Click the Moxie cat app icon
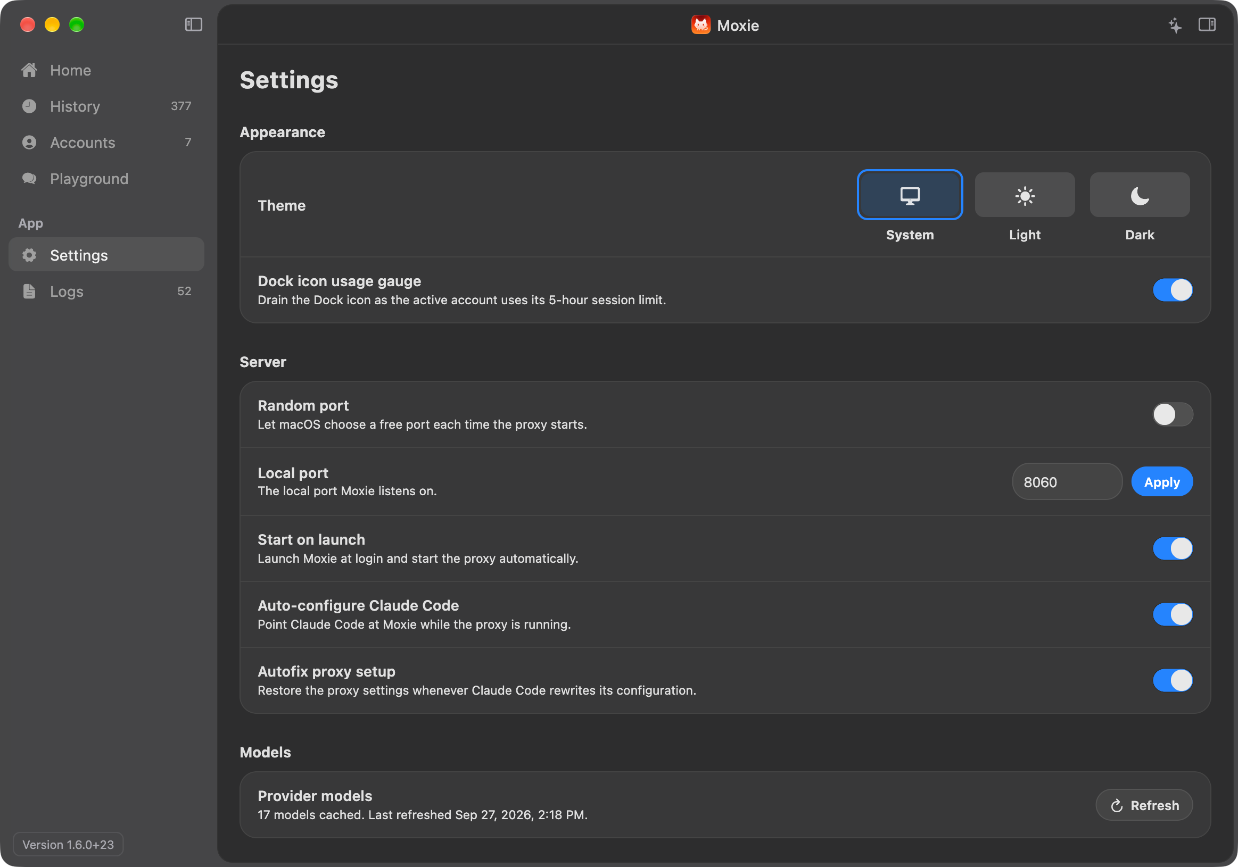This screenshot has width=1238, height=867. click(700, 25)
